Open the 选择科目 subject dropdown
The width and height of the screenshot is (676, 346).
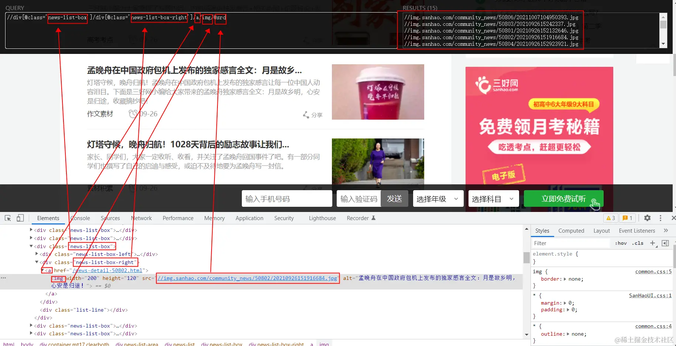[494, 199]
